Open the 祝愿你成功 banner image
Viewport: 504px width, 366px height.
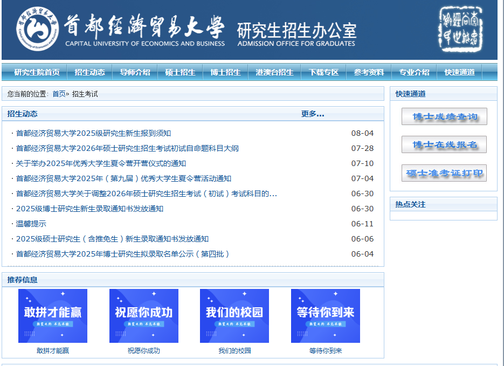pos(144,316)
